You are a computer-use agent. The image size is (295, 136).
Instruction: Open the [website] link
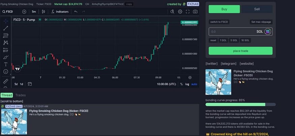pyautogui.click(x=246, y=64)
